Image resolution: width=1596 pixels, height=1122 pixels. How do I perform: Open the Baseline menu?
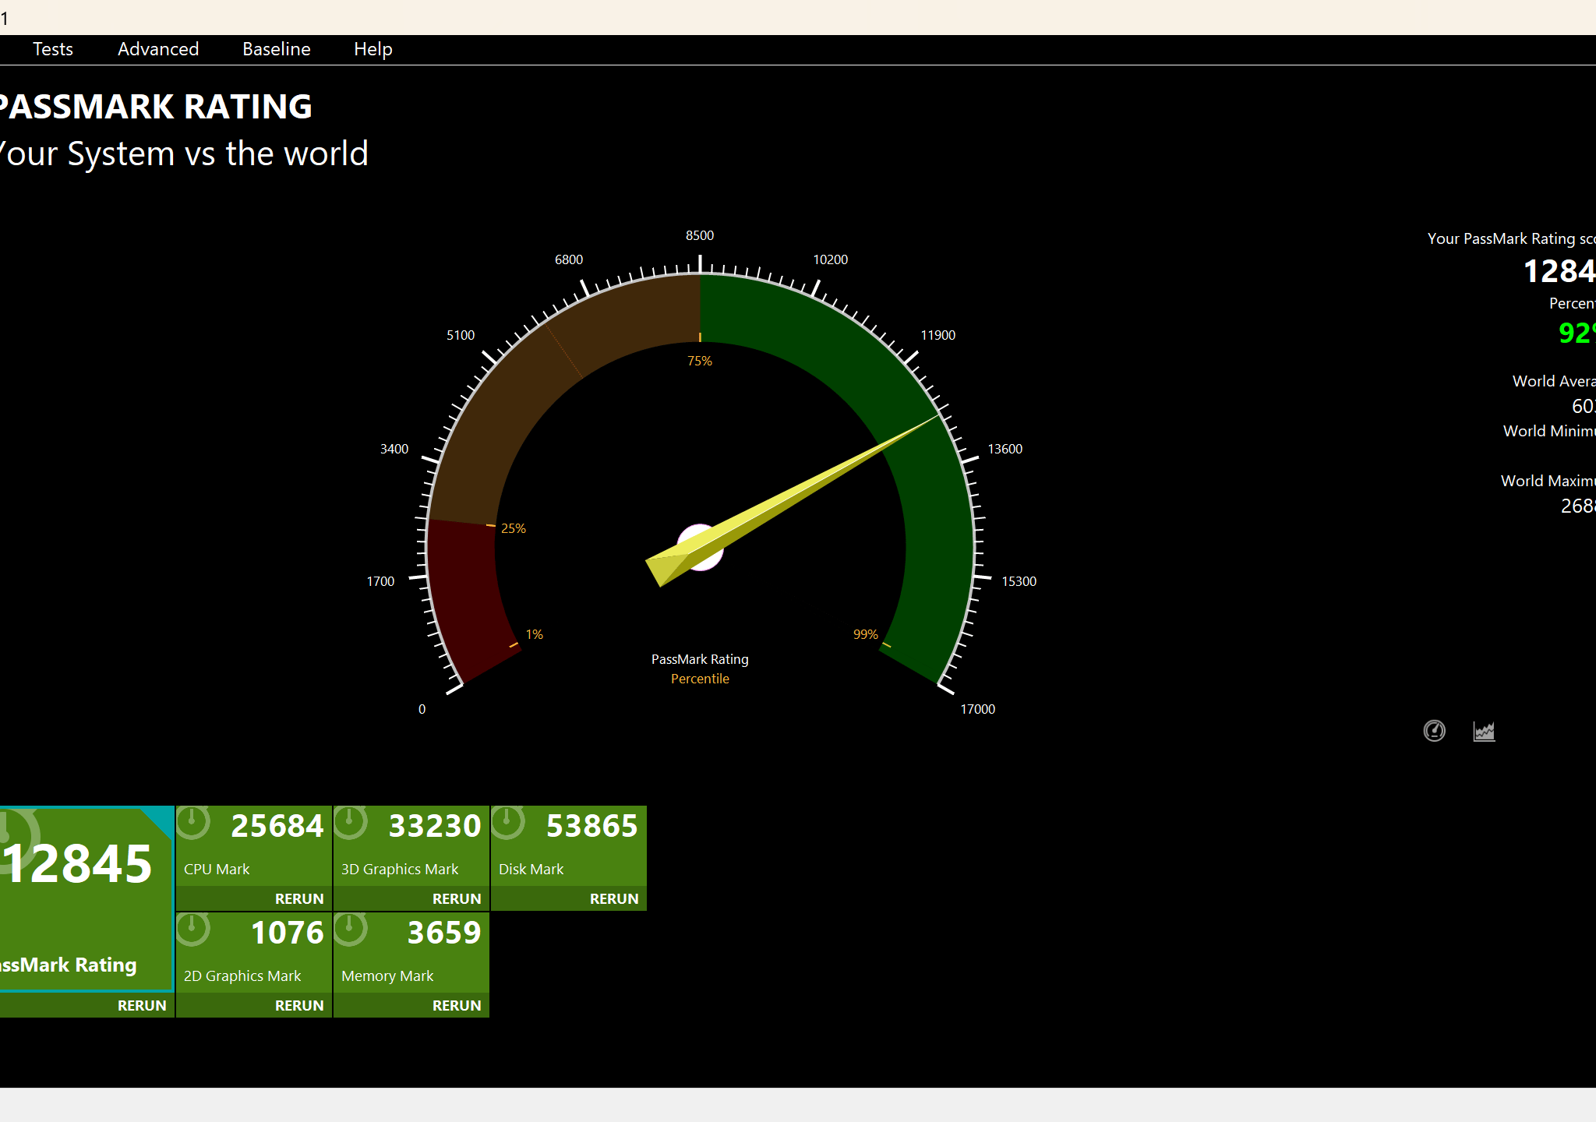277,49
